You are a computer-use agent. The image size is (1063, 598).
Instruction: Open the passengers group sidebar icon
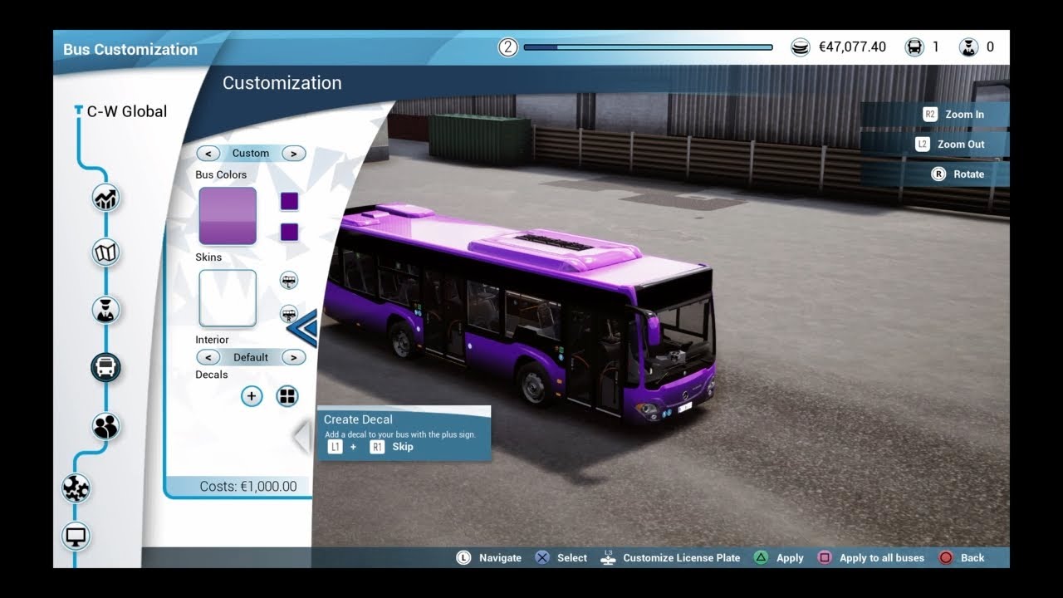click(x=106, y=426)
